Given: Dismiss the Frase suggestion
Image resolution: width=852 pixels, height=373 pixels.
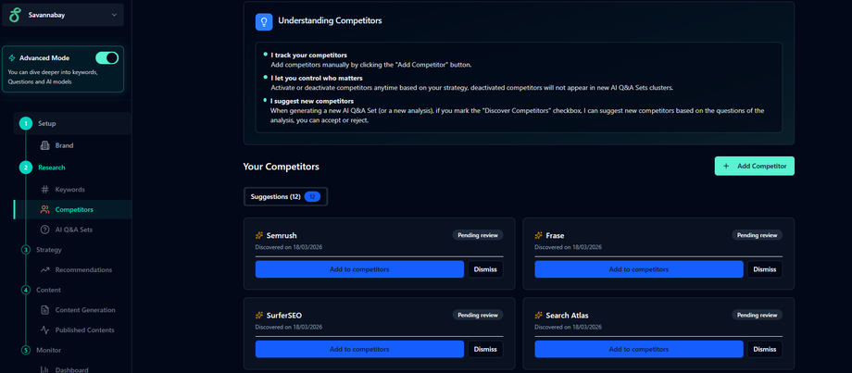Looking at the screenshot, I should tap(764, 269).
